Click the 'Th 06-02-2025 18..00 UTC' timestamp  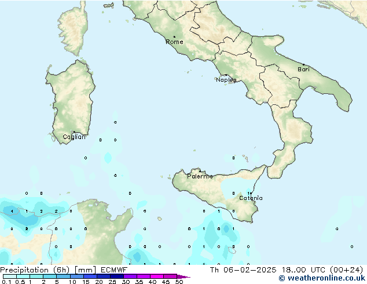(269, 270)
